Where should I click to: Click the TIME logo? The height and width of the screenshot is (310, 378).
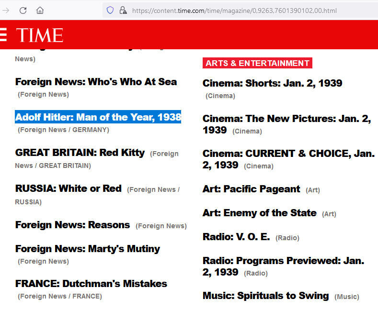[40, 35]
